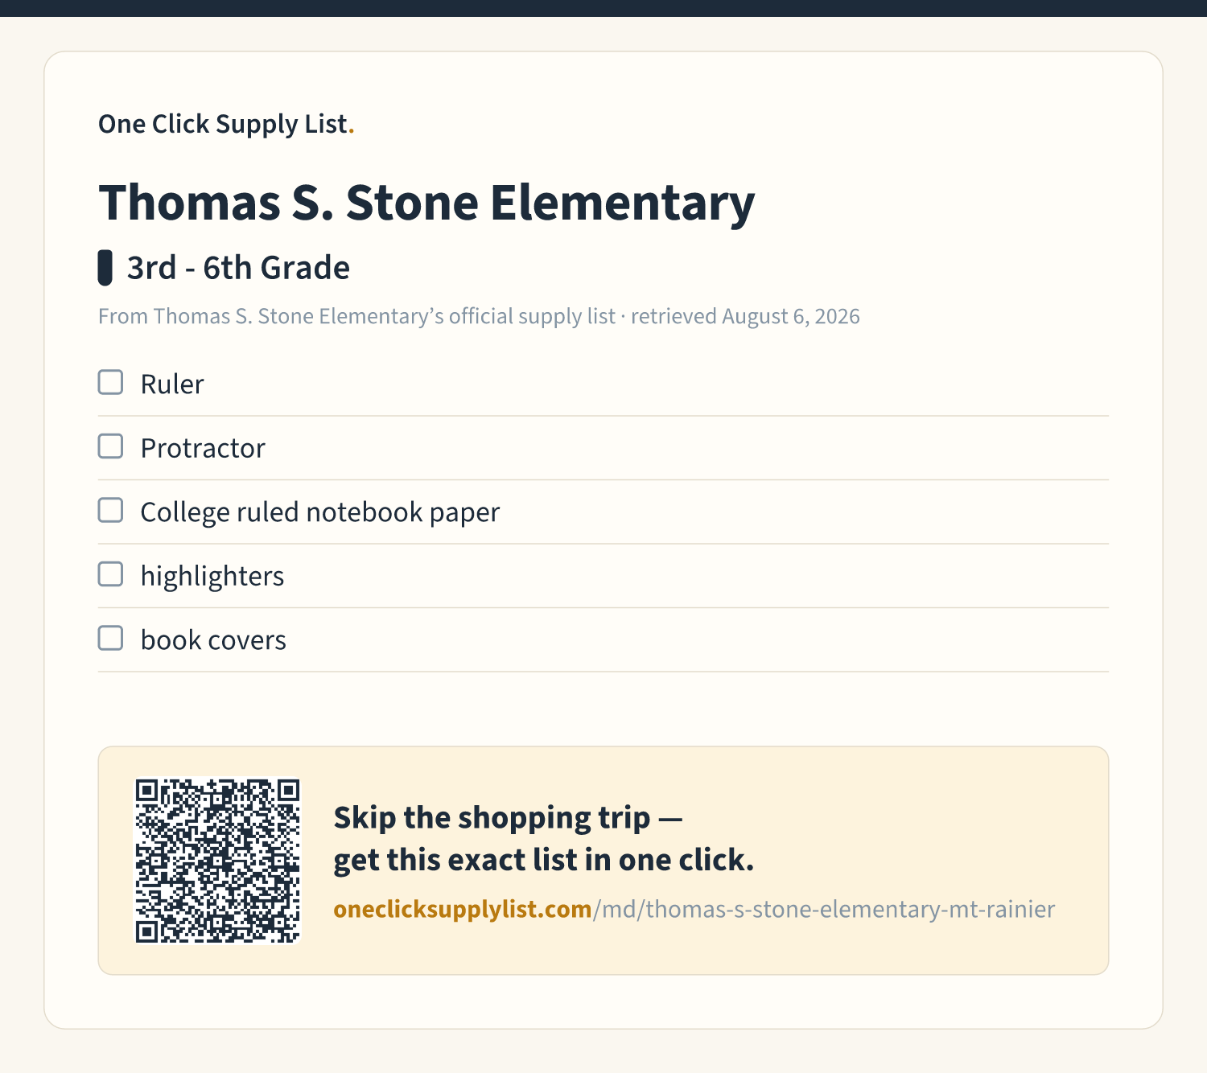Click the QR code image
1207x1073 pixels.
coord(217,861)
